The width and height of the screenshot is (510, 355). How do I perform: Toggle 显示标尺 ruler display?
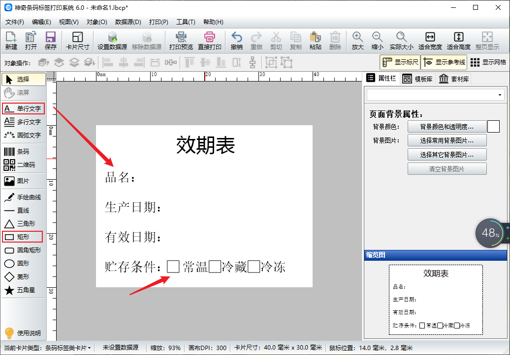tap(400, 62)
